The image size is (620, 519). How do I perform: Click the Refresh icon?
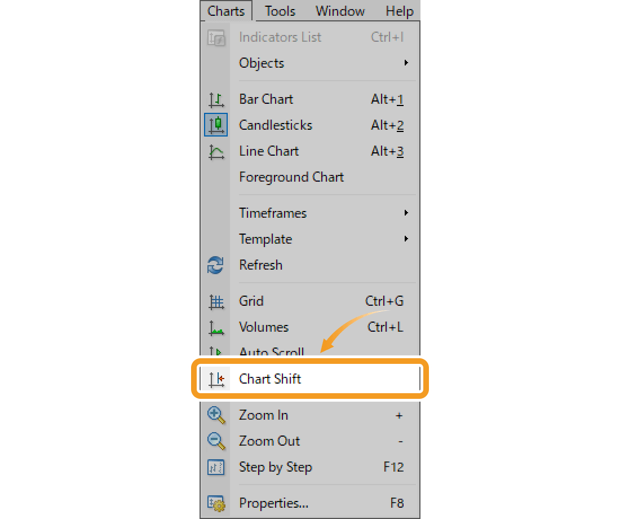(x=216, y=265)
